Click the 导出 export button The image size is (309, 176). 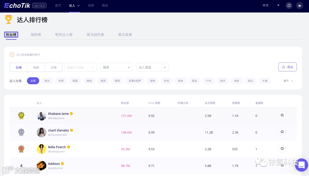pos(287,67)
